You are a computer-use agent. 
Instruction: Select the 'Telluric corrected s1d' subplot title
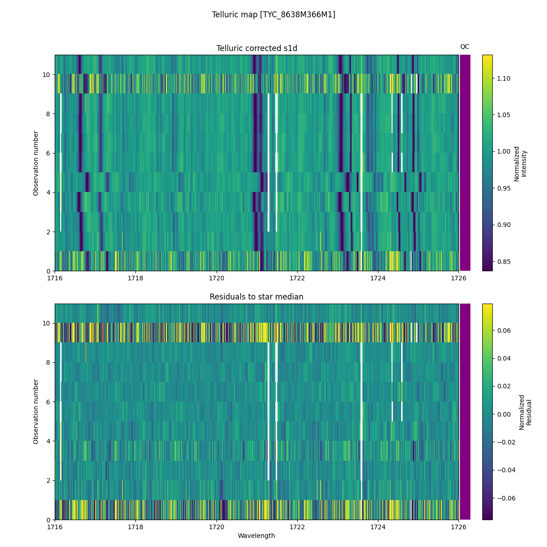257,48
